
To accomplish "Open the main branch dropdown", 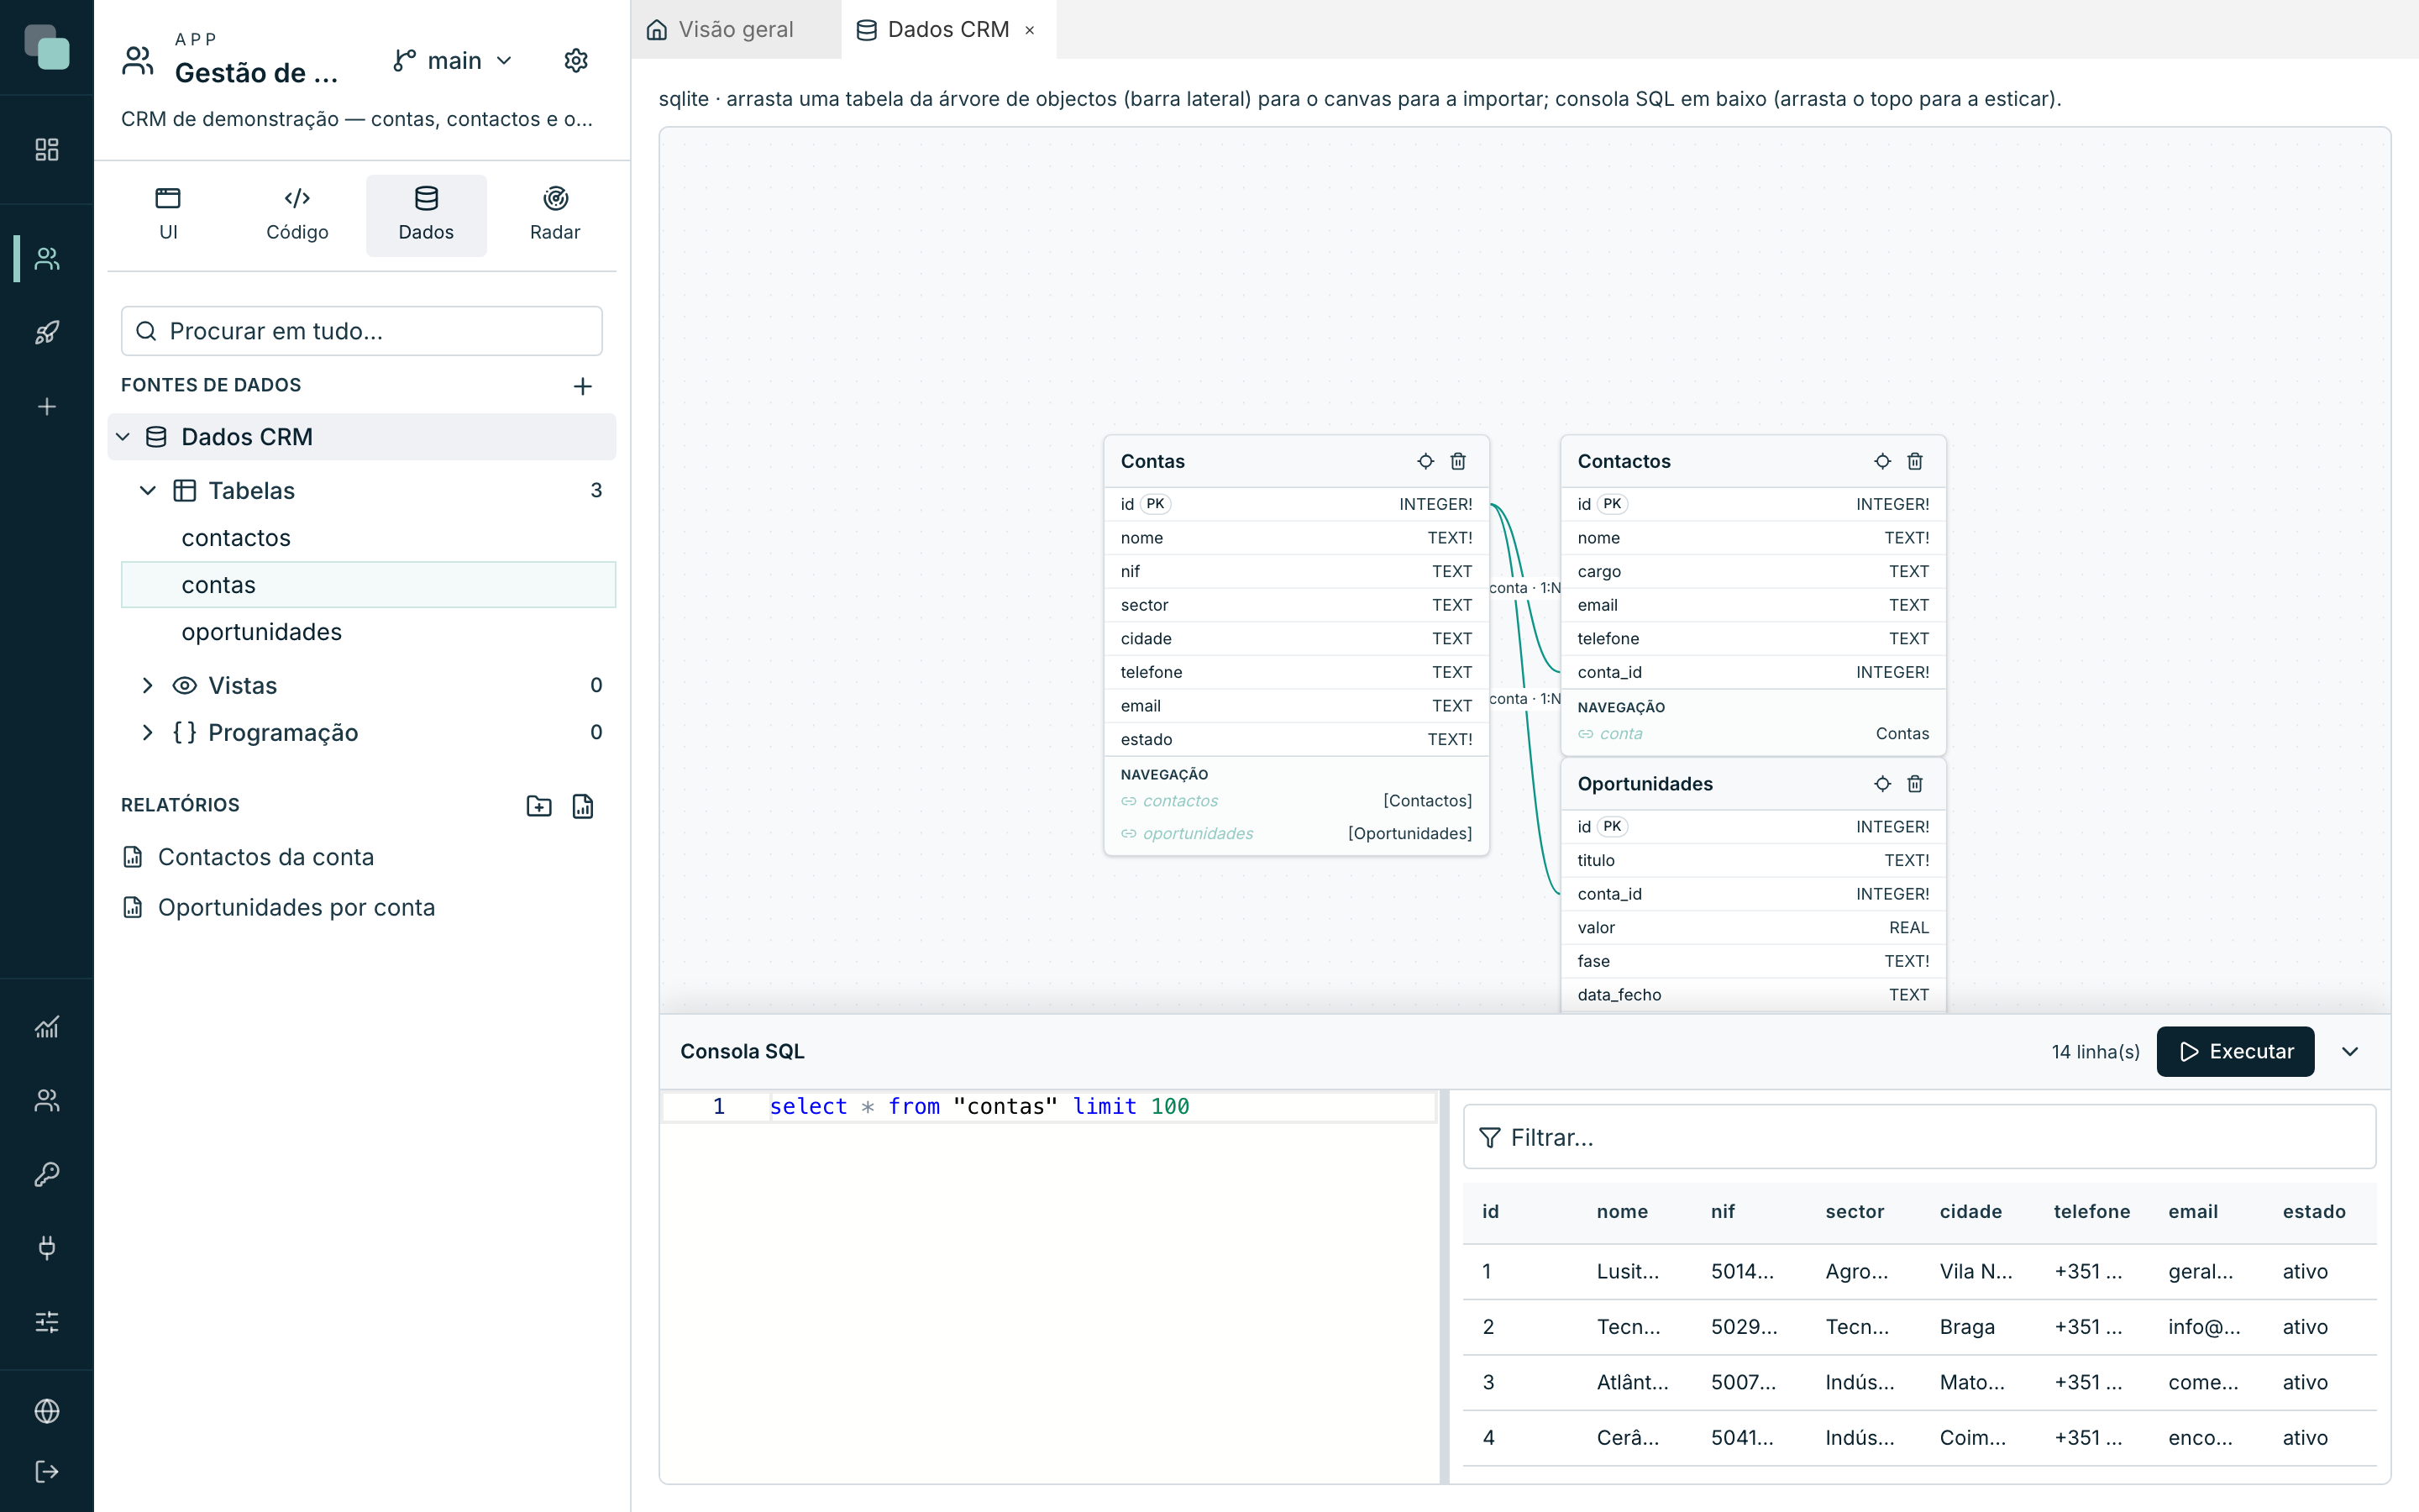I will tap(453, 61).
